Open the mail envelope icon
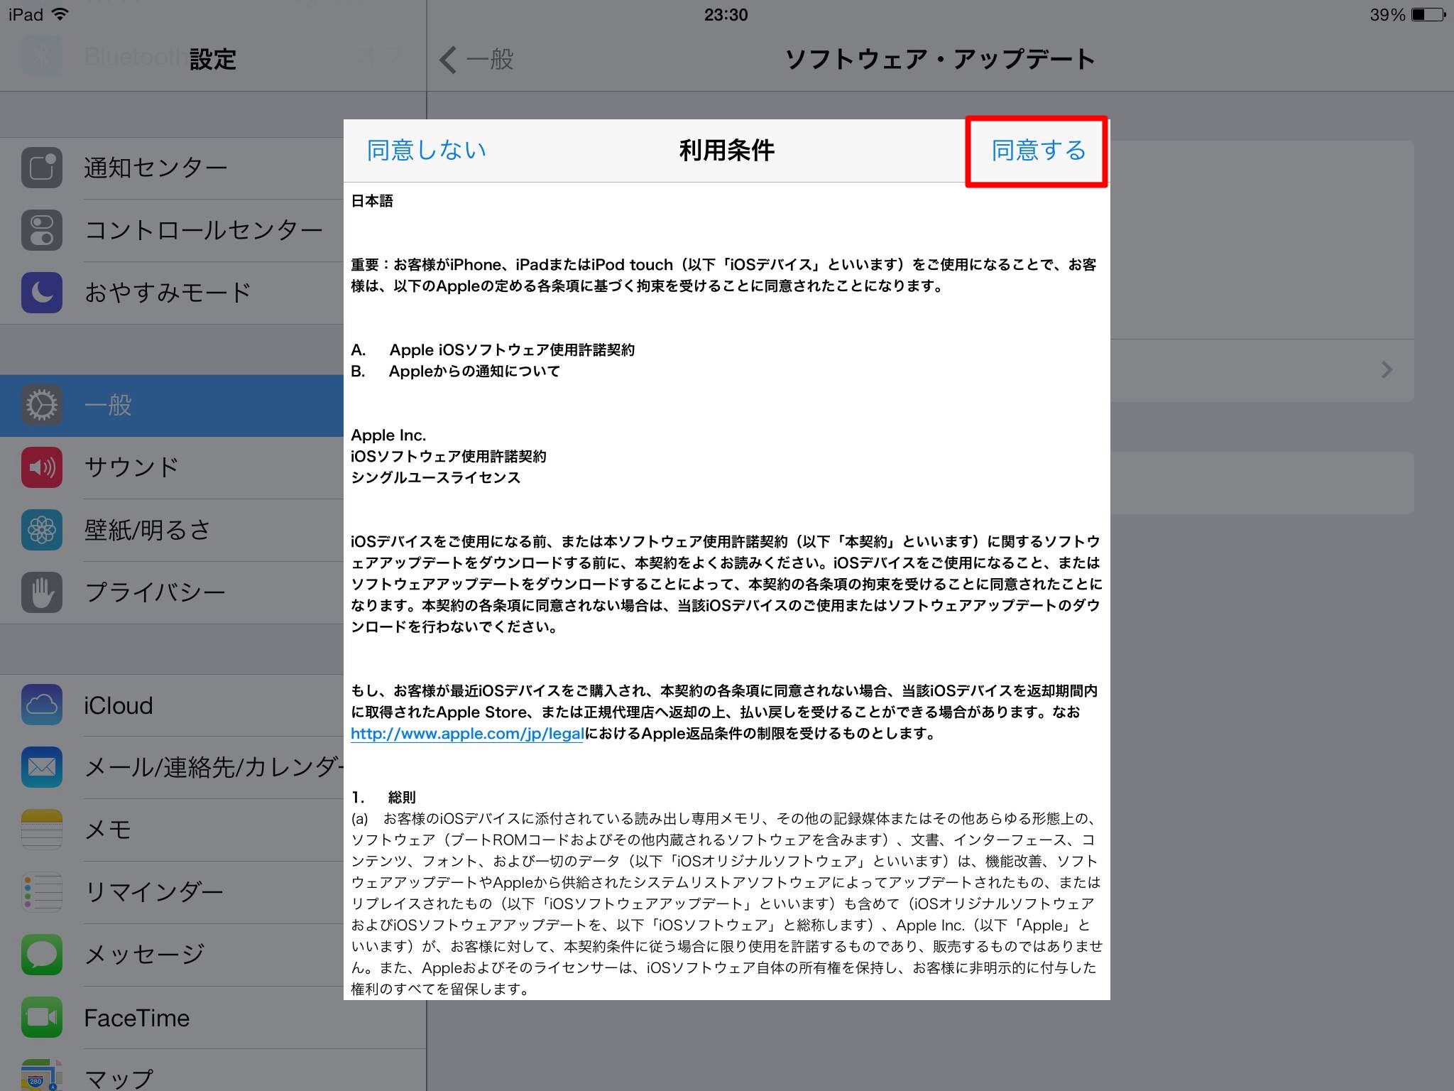The height and width of the screenshot is (1091, 1454). (42, 767)
